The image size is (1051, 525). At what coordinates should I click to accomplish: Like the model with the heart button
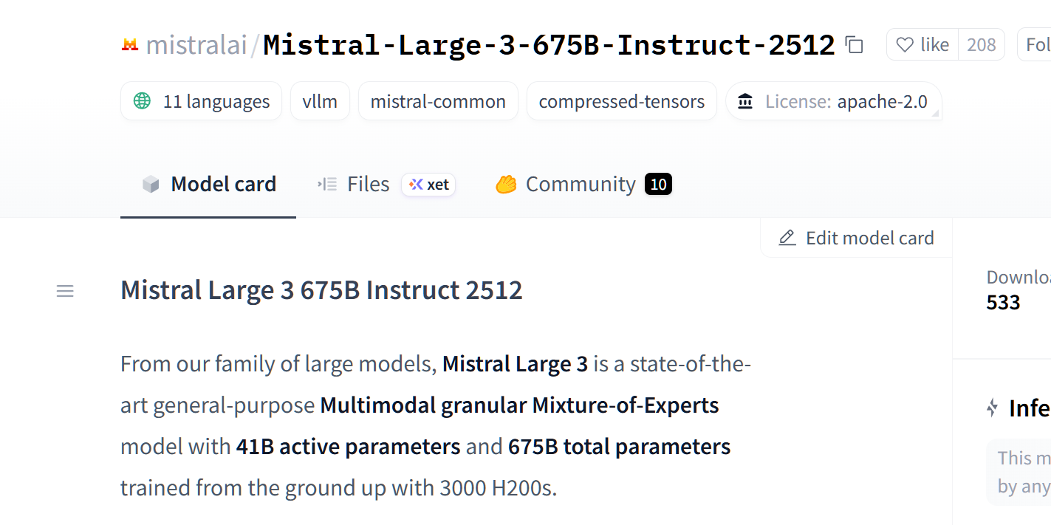point(922,45)
